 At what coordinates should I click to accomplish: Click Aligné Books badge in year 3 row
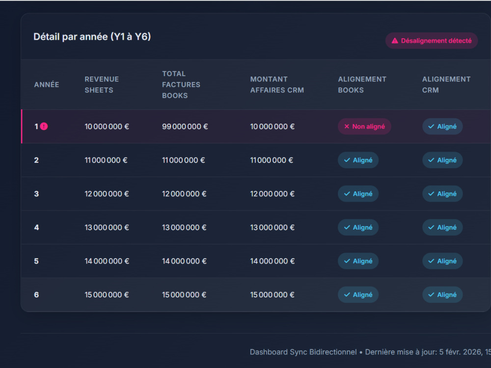click(358, 194)
